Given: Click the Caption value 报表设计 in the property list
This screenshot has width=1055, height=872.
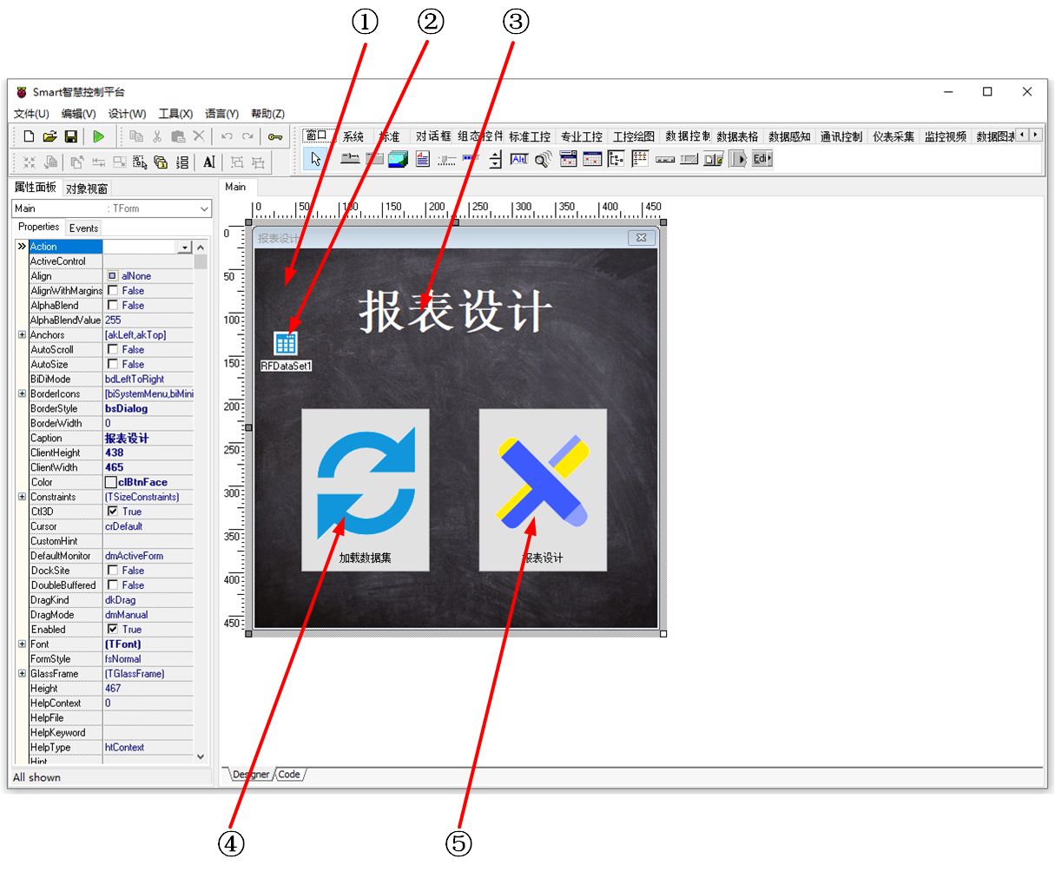Looking at the screenshot, I should [x=127, y=439].
